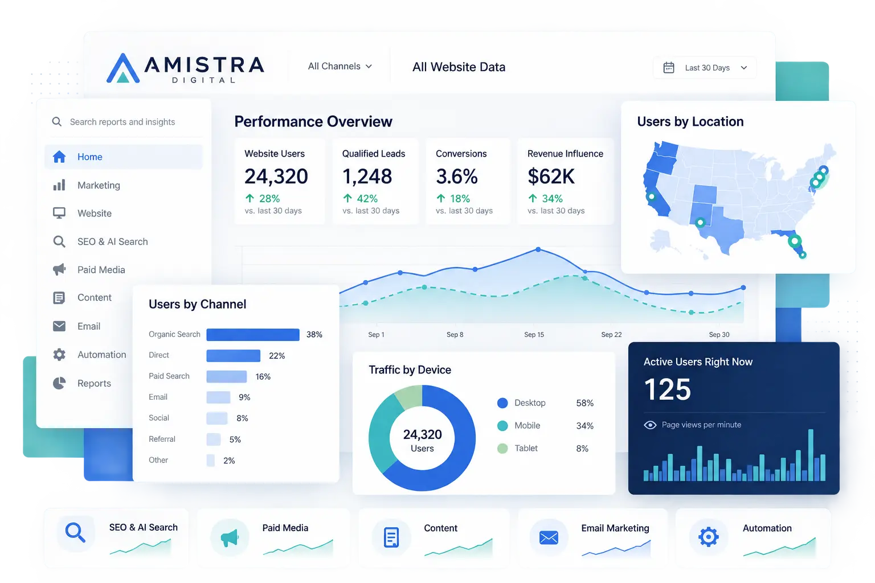Click the Automation card gear icon
The width and height of the screenshot is (875, 583).
[x=709, y=537]
